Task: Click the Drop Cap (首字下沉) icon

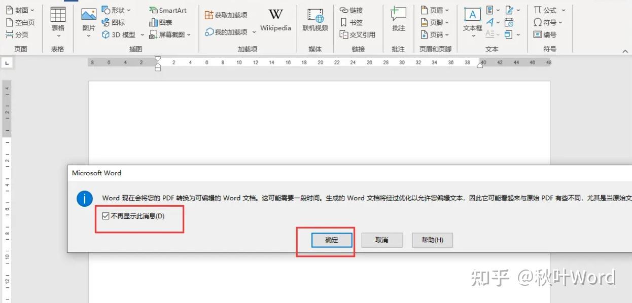Action: (489, 34)
